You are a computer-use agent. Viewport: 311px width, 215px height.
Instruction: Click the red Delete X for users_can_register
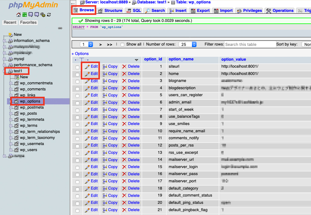124,95
